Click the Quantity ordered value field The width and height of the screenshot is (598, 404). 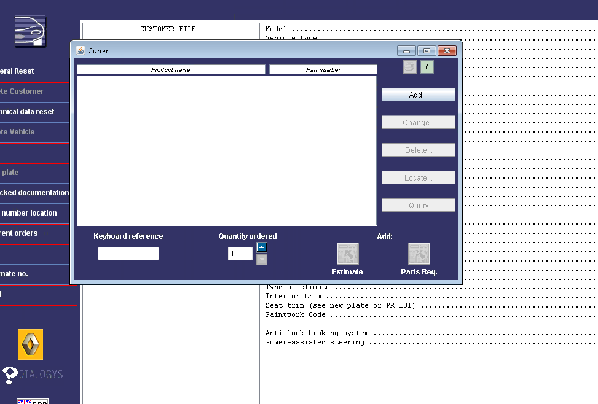coord(240,254)
